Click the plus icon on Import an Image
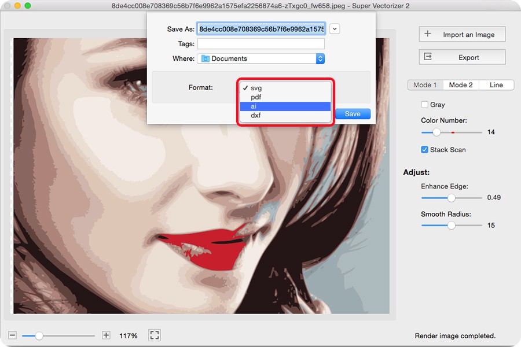This screenshot has height=347, width=521. 428,34
